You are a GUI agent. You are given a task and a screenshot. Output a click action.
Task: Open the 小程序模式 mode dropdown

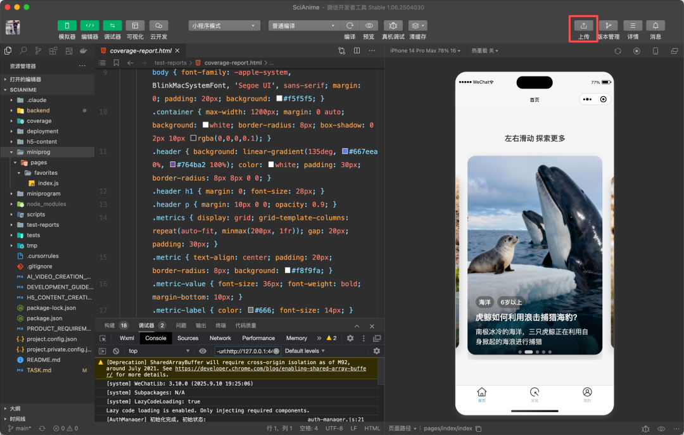[224, 26]
